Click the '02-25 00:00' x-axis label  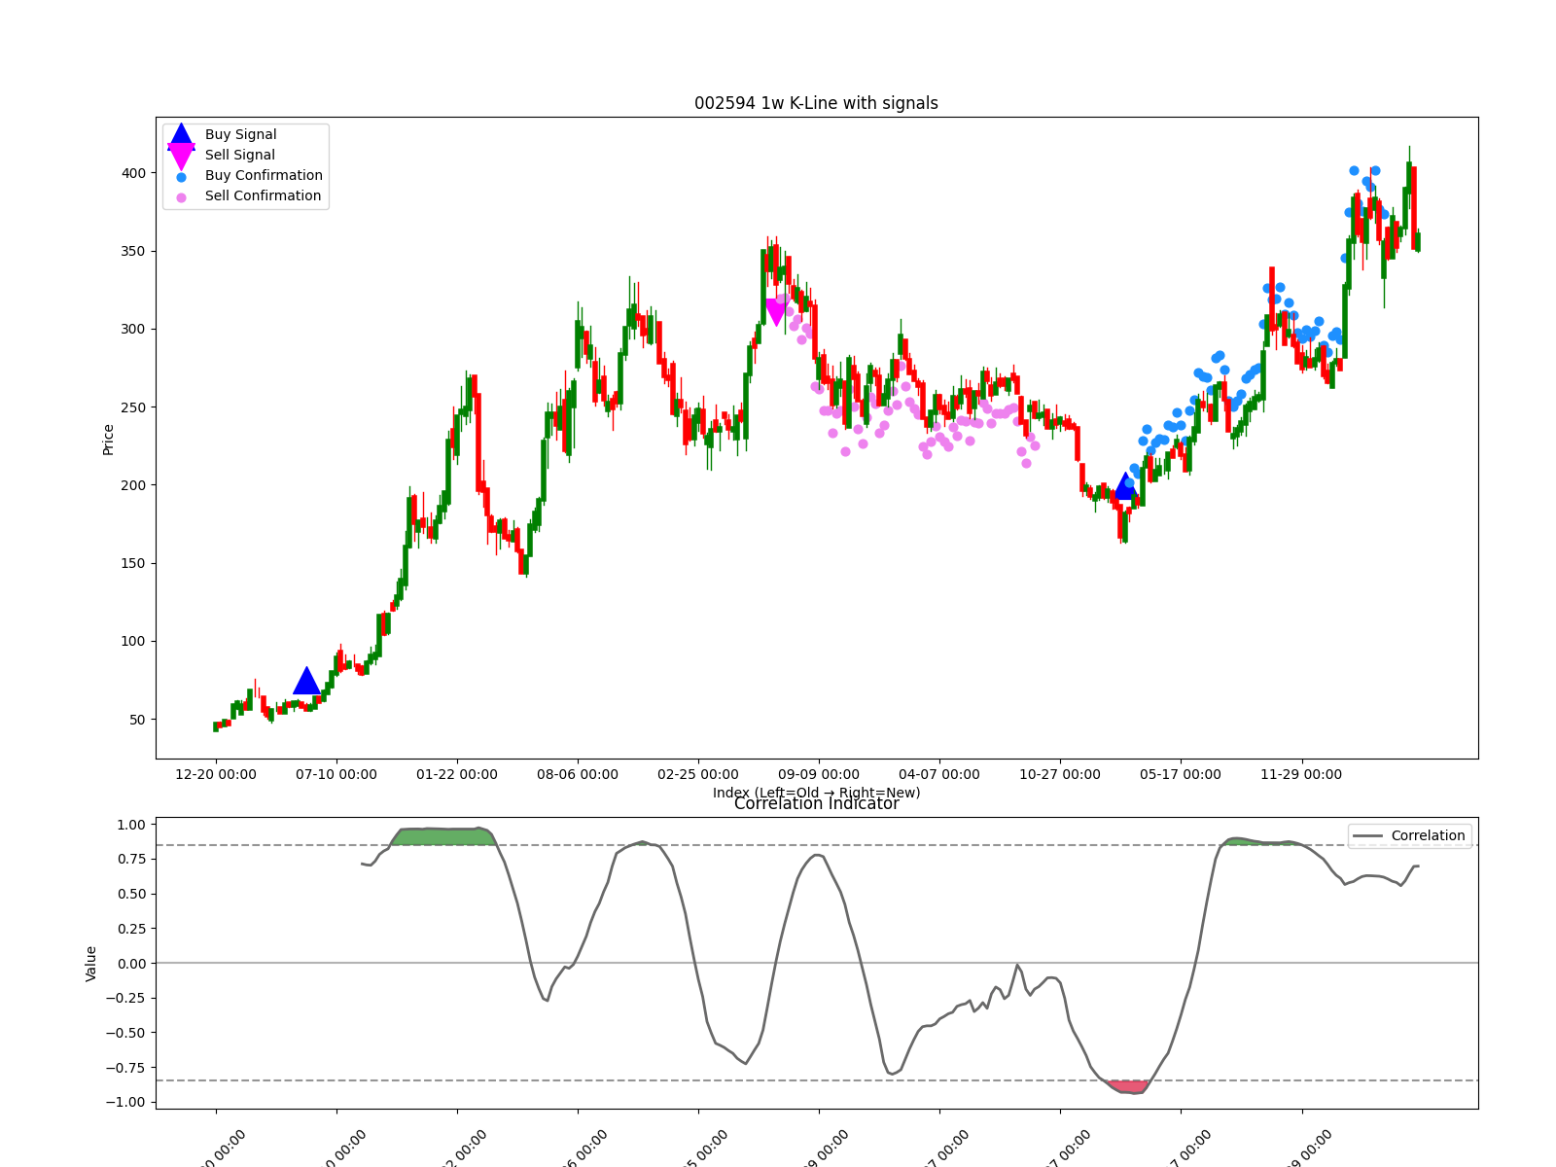(698, 774)
